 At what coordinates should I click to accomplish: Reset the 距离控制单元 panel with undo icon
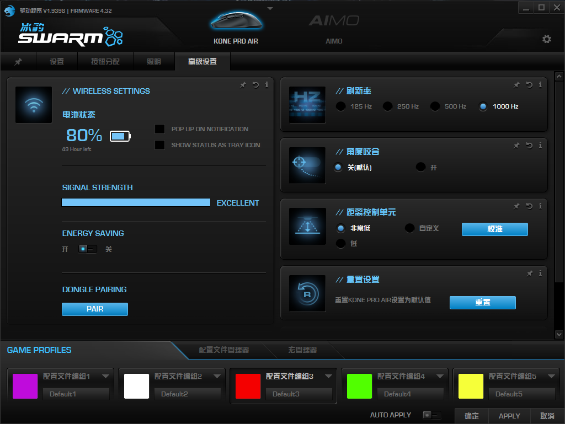(x=529, y=206)
